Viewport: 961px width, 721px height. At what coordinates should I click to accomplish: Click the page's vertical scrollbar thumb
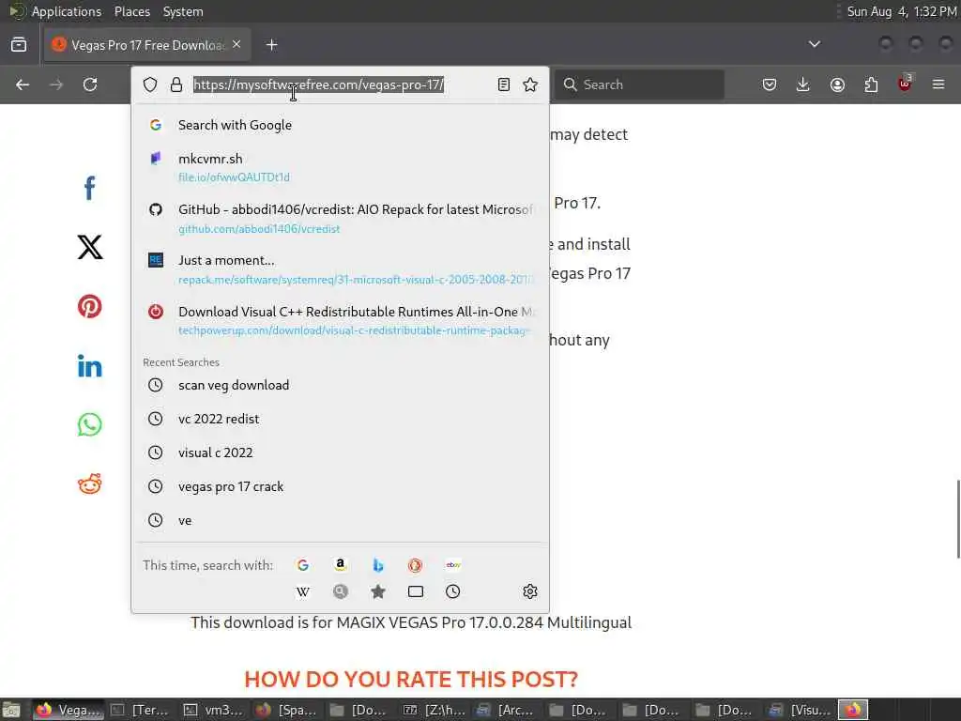click(958, 518)
